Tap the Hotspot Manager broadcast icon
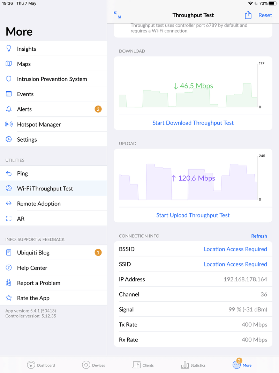 point(9,124)
